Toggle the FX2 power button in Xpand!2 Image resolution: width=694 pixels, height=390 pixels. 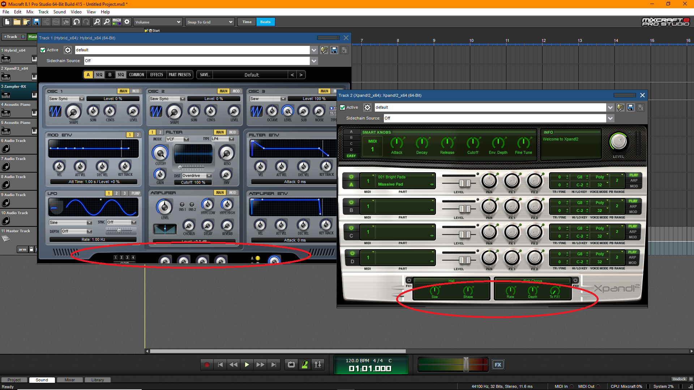tap(575, 280)
